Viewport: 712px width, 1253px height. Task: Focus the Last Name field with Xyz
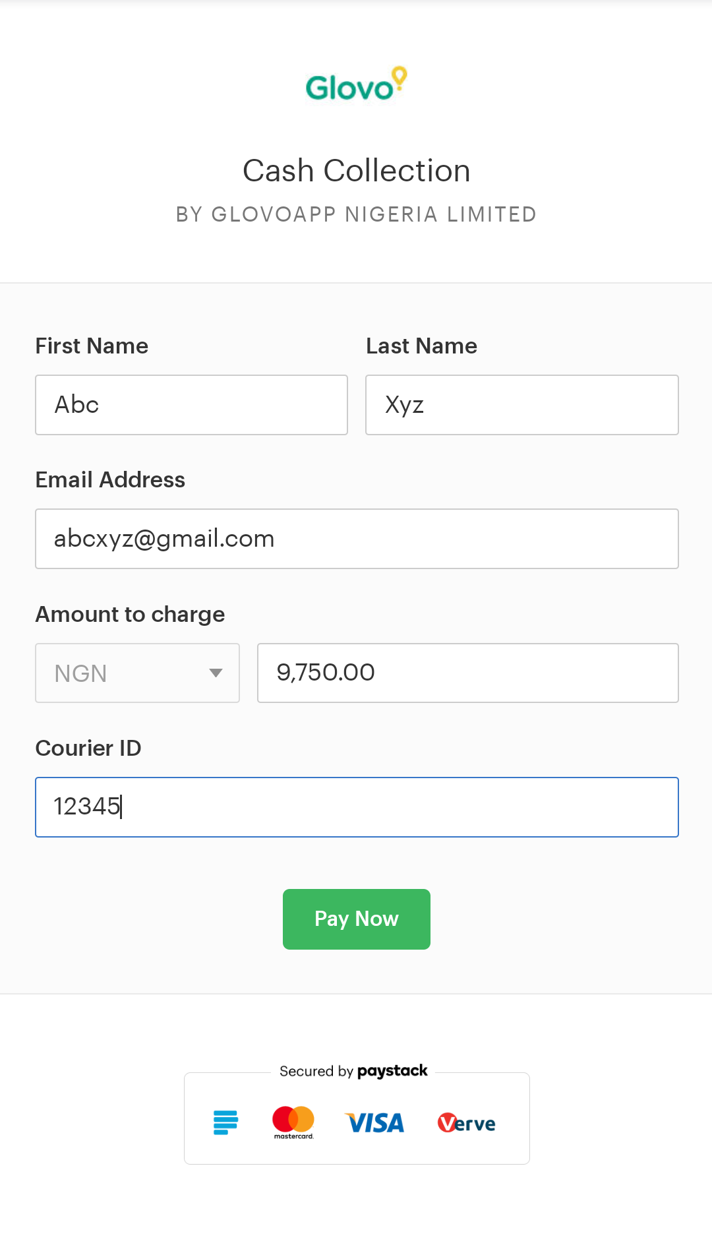(522, 405)
